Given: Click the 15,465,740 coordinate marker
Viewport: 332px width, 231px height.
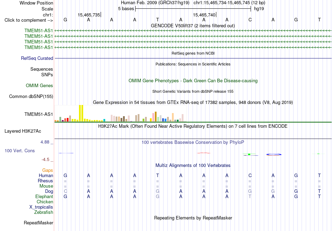Looking at the screenshot, I should pos(204,15).
